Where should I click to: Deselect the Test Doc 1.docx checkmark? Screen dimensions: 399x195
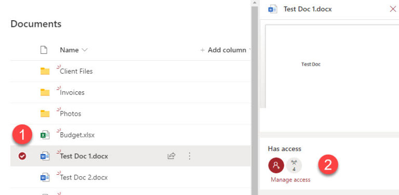[x=22, y=156]
